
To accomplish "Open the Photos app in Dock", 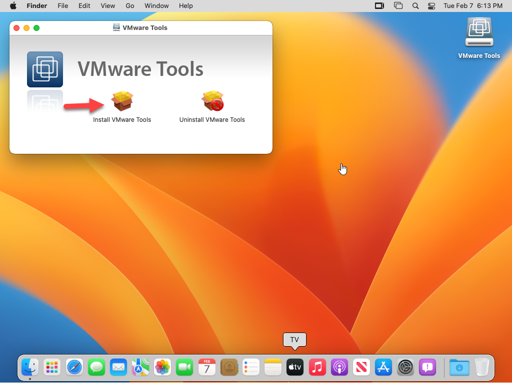I will point(162,368).
